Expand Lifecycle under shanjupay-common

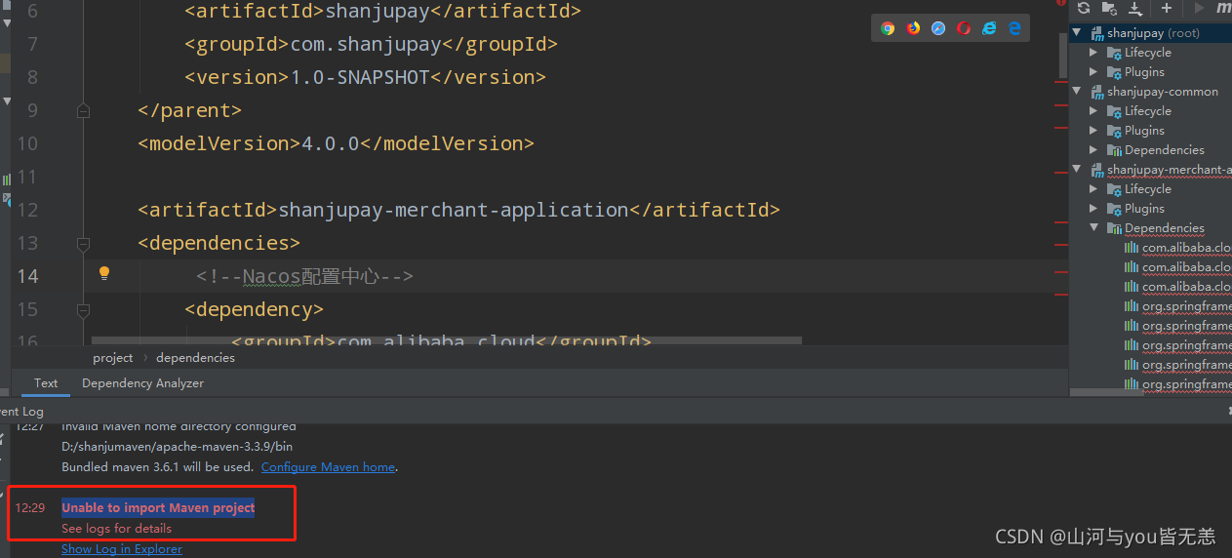click(1093, 111)
